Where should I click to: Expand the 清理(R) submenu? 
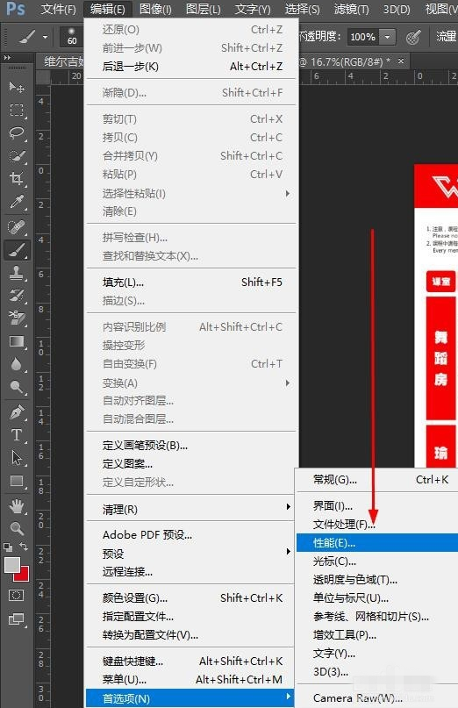tap(287, 506)
